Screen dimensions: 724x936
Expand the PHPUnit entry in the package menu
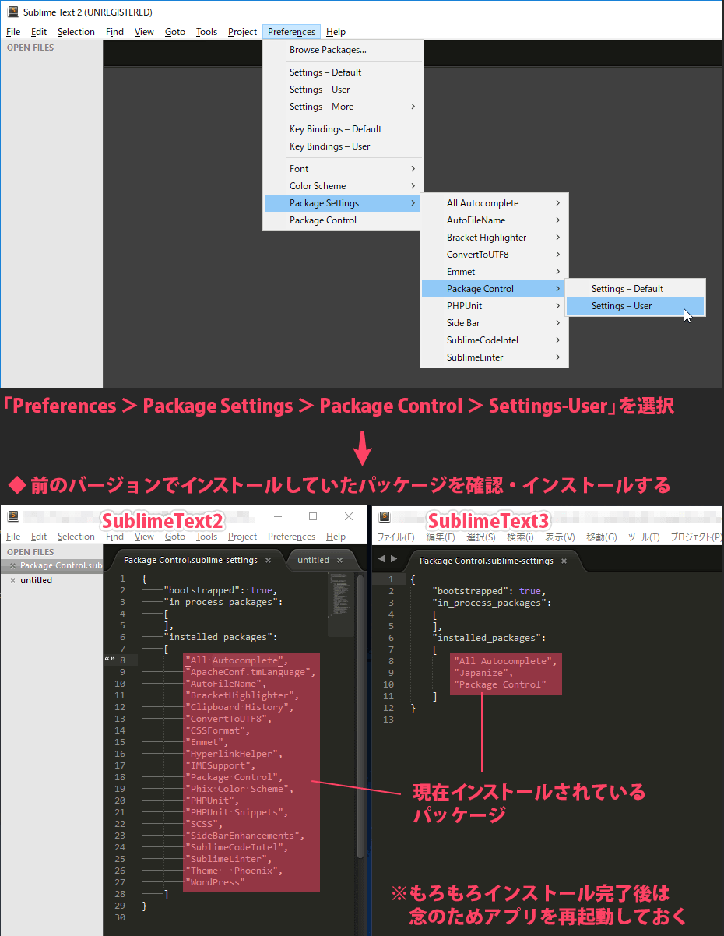tap(495, 306)
